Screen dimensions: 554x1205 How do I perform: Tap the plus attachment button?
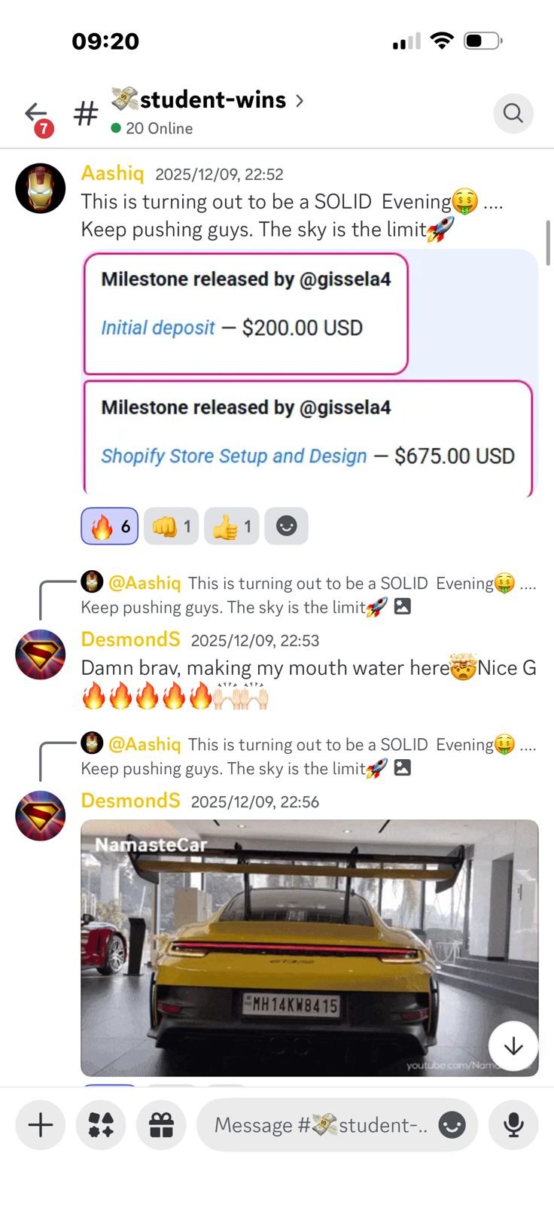click(x=40, y=1125)
